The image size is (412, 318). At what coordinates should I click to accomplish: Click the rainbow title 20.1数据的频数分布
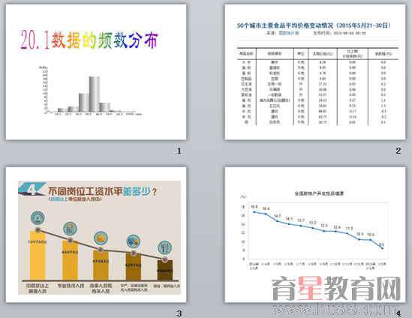point(89,40)
